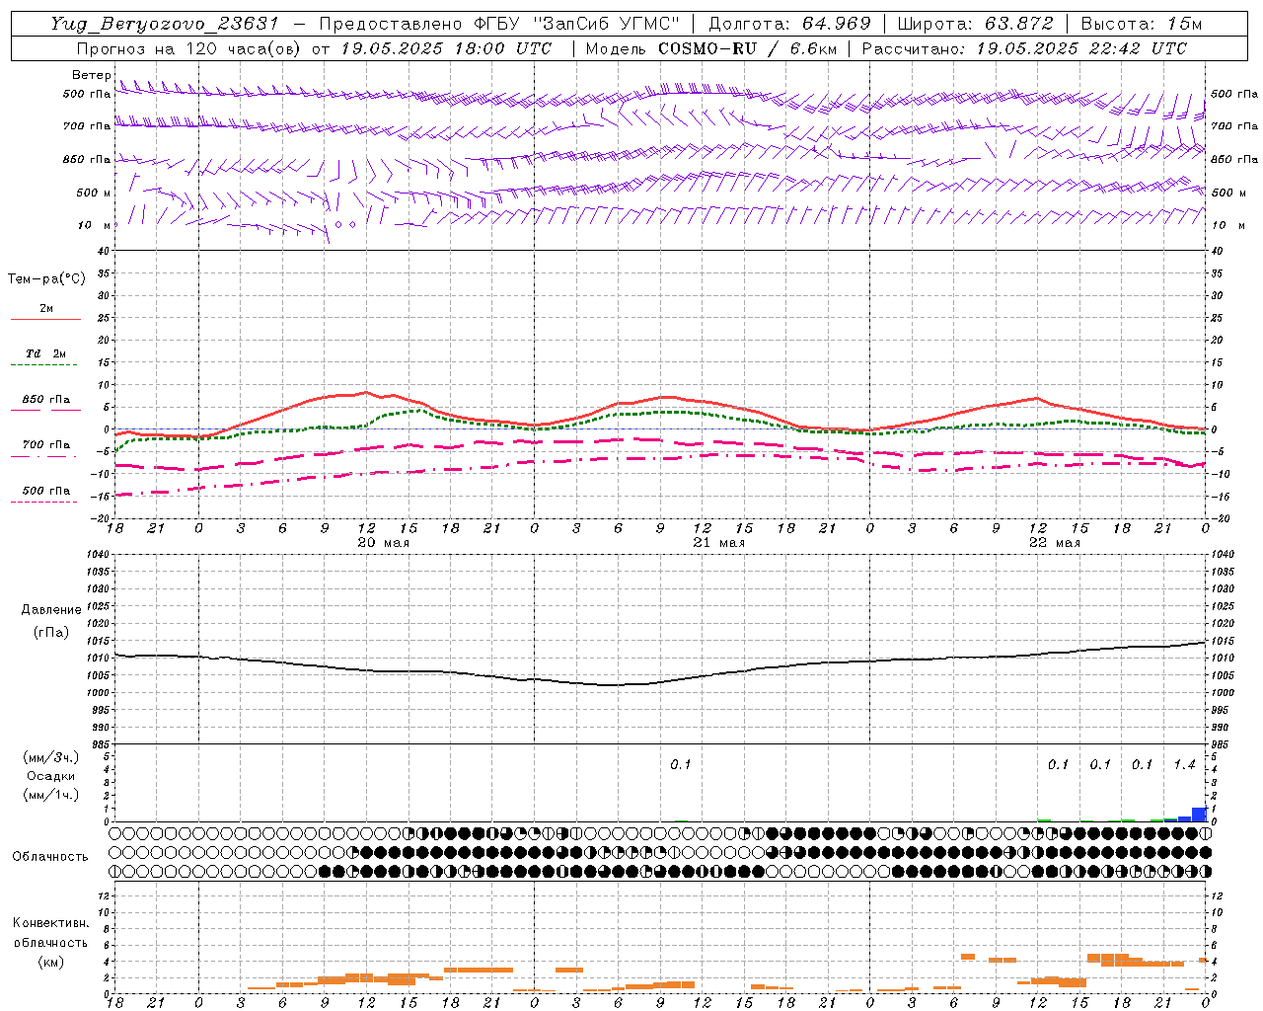Click the 1.4 precipitation amount value
Image resolution: width=1263 pixels, height=1011 pixels.
(x=1184, y=765)
